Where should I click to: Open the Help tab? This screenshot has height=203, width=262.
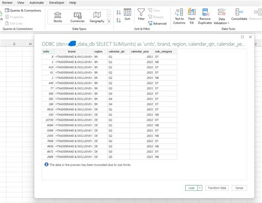pyautogui.click(x=73, y=3)
